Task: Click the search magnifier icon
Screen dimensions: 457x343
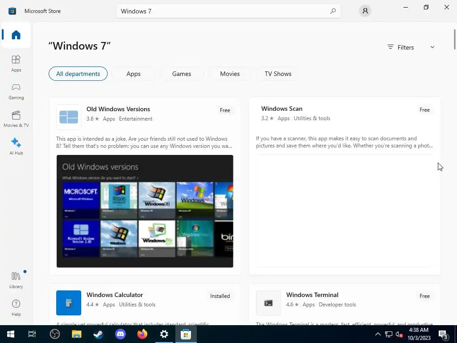Action: tap(333, 11)
